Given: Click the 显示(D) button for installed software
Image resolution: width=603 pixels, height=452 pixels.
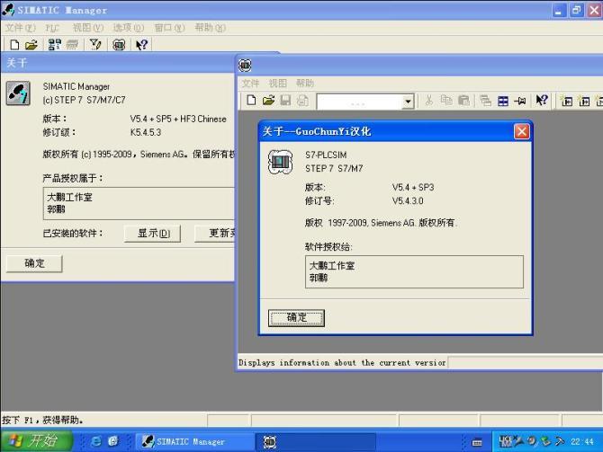Looking at the screenshot, I should 152,234.
